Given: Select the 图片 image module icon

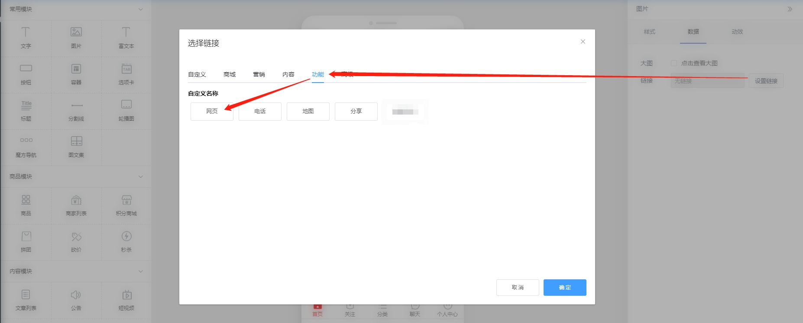Looking at the screenshot, I should (76, 32).
